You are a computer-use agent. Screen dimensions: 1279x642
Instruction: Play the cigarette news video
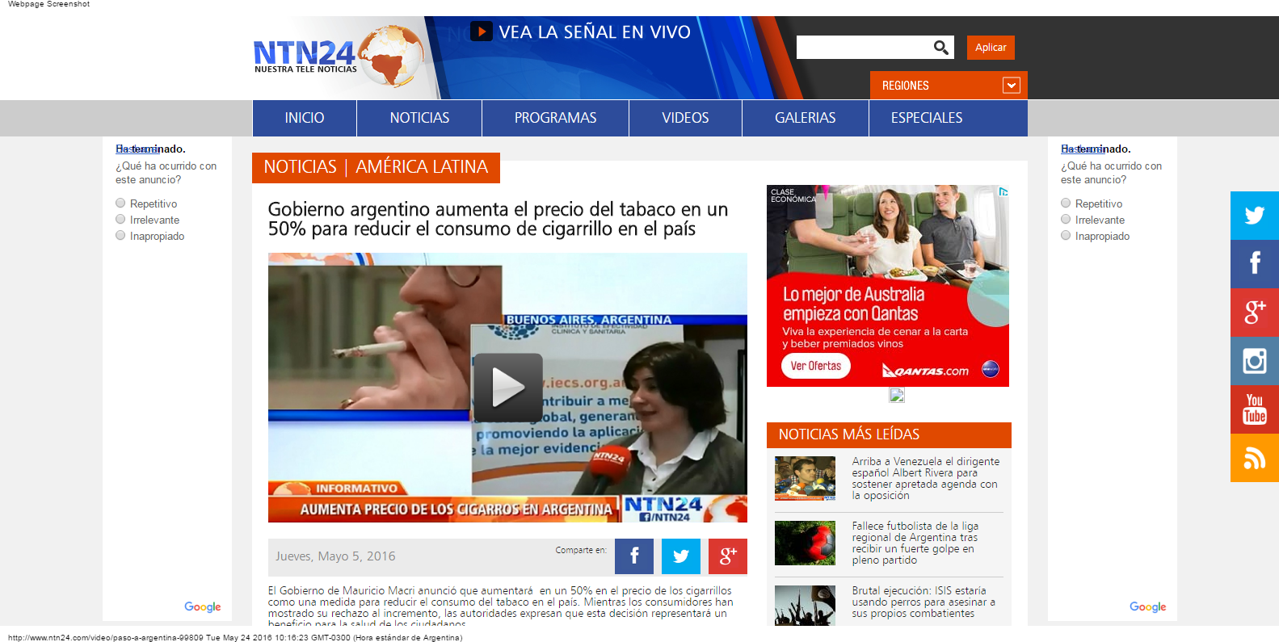(507, 388)
